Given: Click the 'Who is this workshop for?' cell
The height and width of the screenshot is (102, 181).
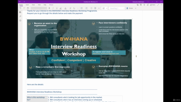Looking at the screenshot, I should pos(37,99).
